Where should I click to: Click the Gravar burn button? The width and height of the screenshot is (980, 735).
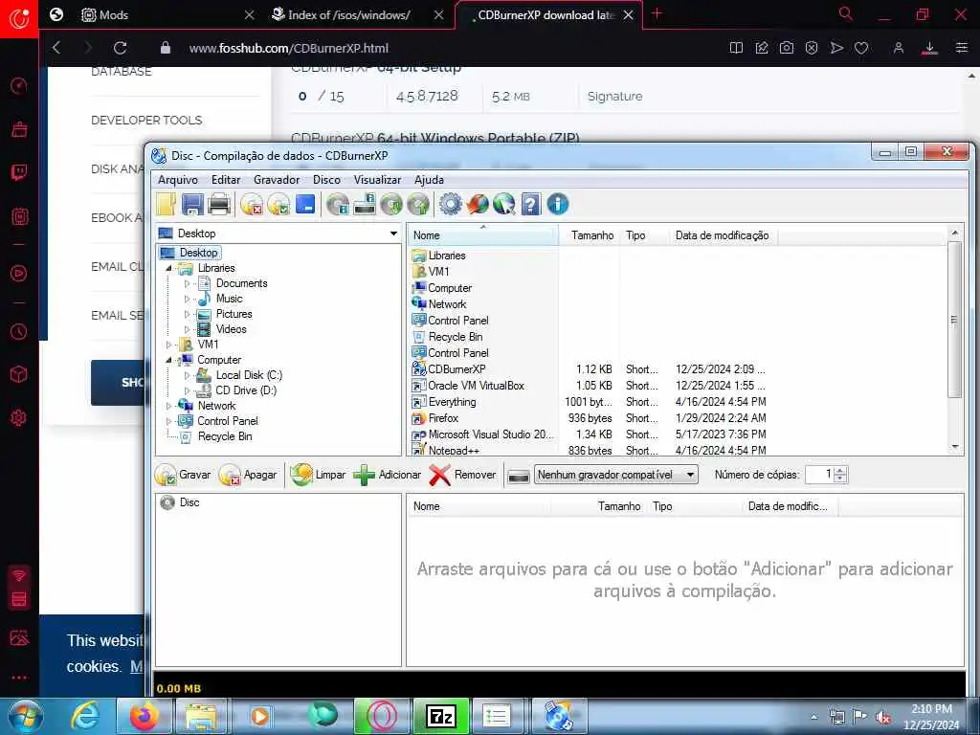pos(183,475)
